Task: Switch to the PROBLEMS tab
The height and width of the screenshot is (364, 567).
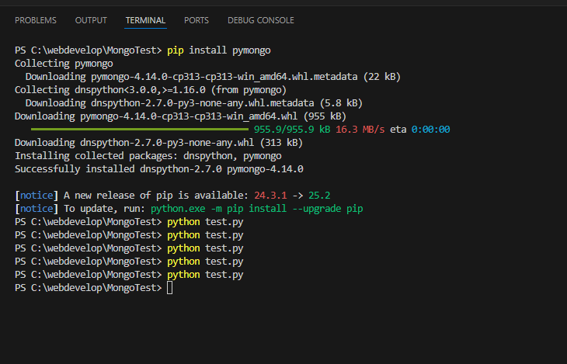Action: [x=36, y=20]
